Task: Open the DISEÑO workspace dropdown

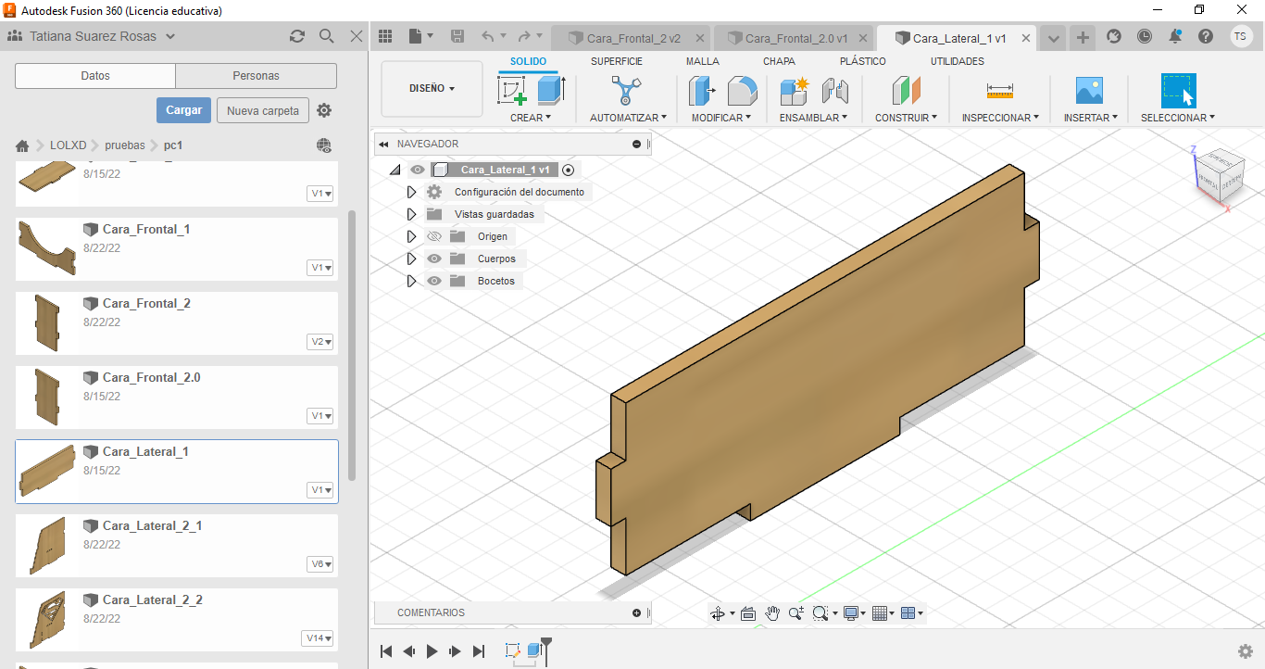Action: pyautogui.click(x=432, y=89)
